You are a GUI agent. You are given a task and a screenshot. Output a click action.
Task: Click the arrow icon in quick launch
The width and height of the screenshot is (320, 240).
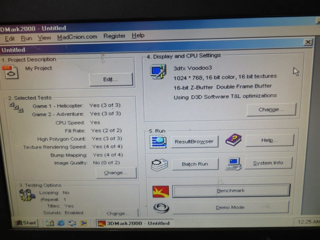(83, 223)
